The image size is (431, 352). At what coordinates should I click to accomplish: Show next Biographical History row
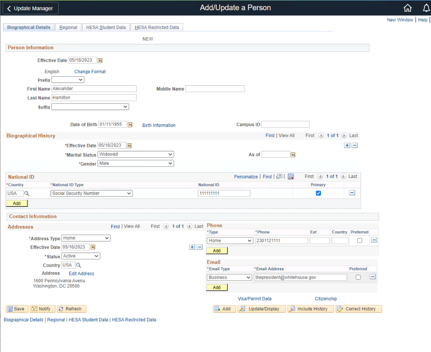click(x=344, y=135)
